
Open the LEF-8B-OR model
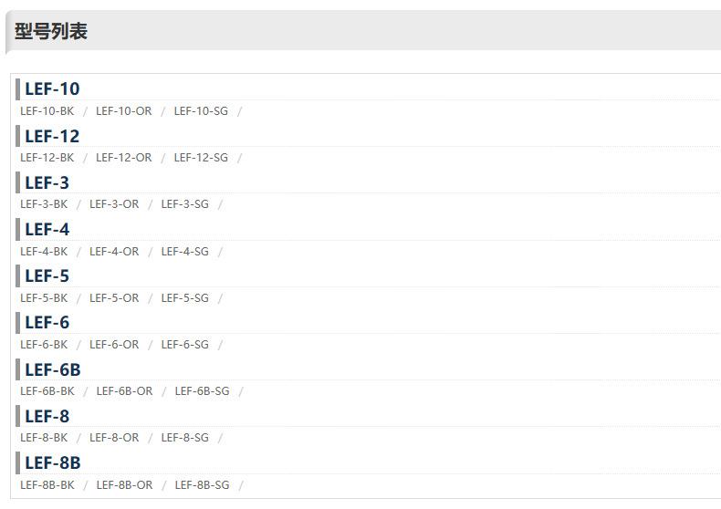pyautogui.click(x=124, y=485)
